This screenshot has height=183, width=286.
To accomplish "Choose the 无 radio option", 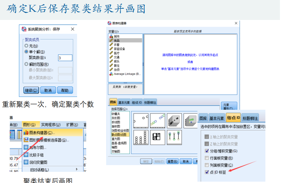I will 26,46.
